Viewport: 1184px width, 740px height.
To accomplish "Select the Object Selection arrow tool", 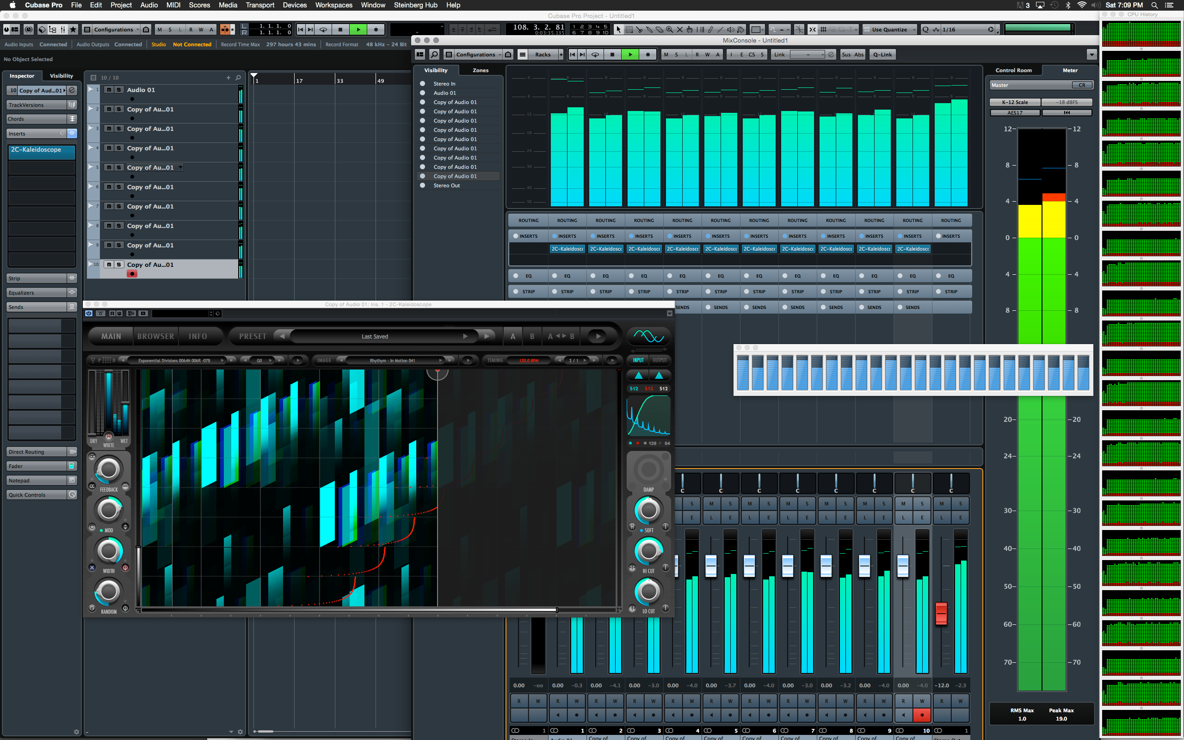I will 618,29.
